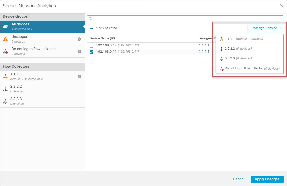Uncheck the box for device 192.168.0.11

pos(91,52)
